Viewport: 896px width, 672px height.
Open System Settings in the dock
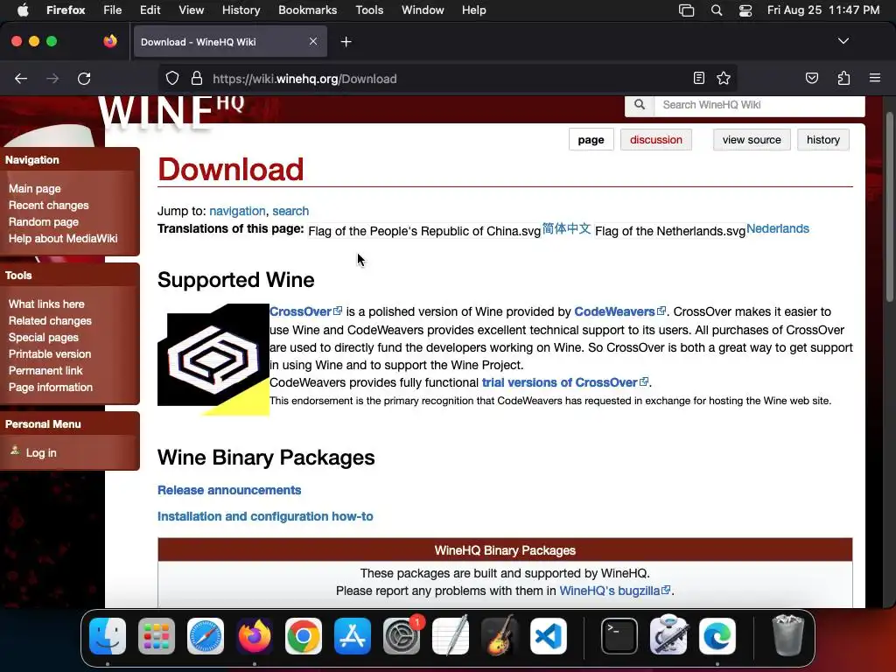[401, 636]
